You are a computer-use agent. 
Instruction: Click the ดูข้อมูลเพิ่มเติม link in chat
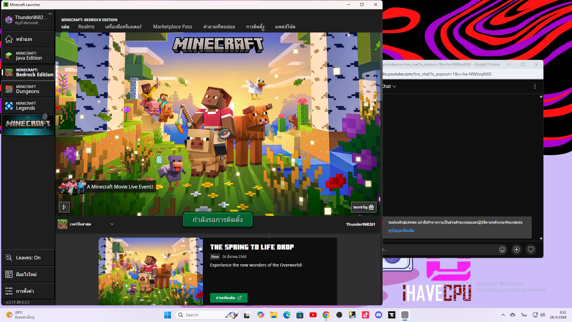point(401,230)
